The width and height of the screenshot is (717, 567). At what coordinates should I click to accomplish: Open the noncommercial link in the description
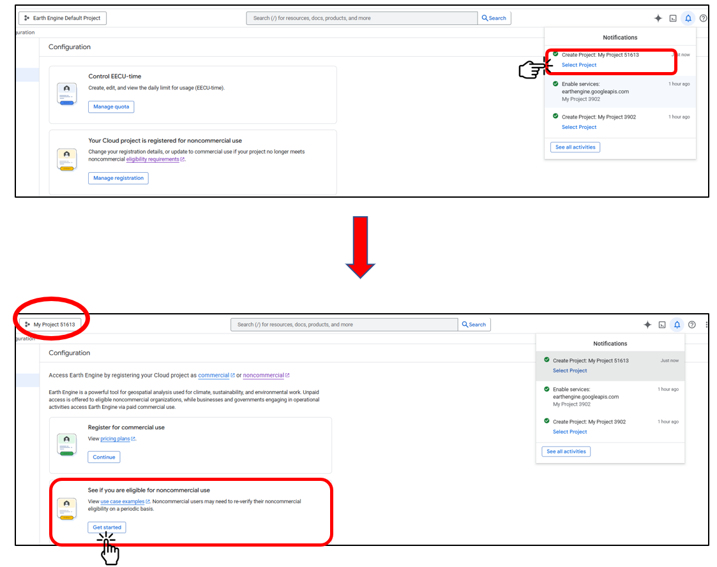pos(263,376)
